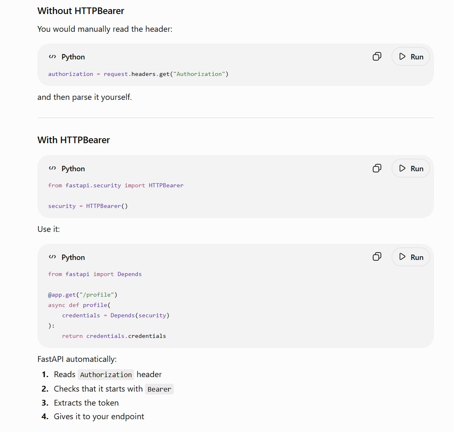
Task: Click the line 'security = HTTPBearer()'
Action: pos(88,206)
